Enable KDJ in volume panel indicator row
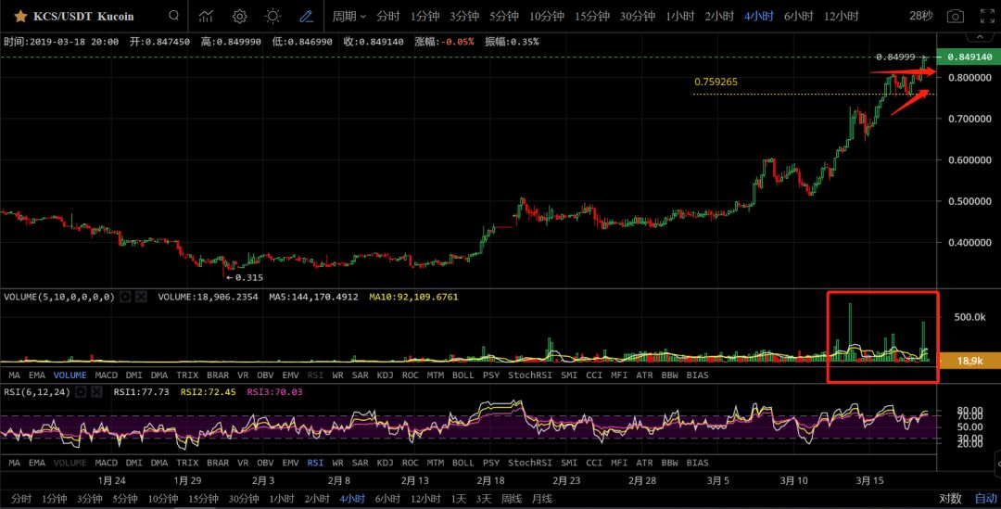 coord(385,375)
